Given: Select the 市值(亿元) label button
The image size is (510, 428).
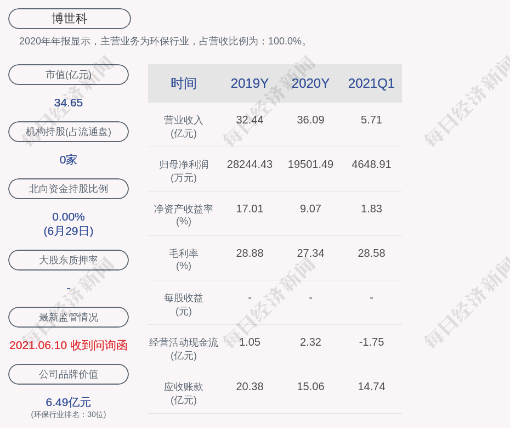Looking at the screenshot, I should (69, 75).
